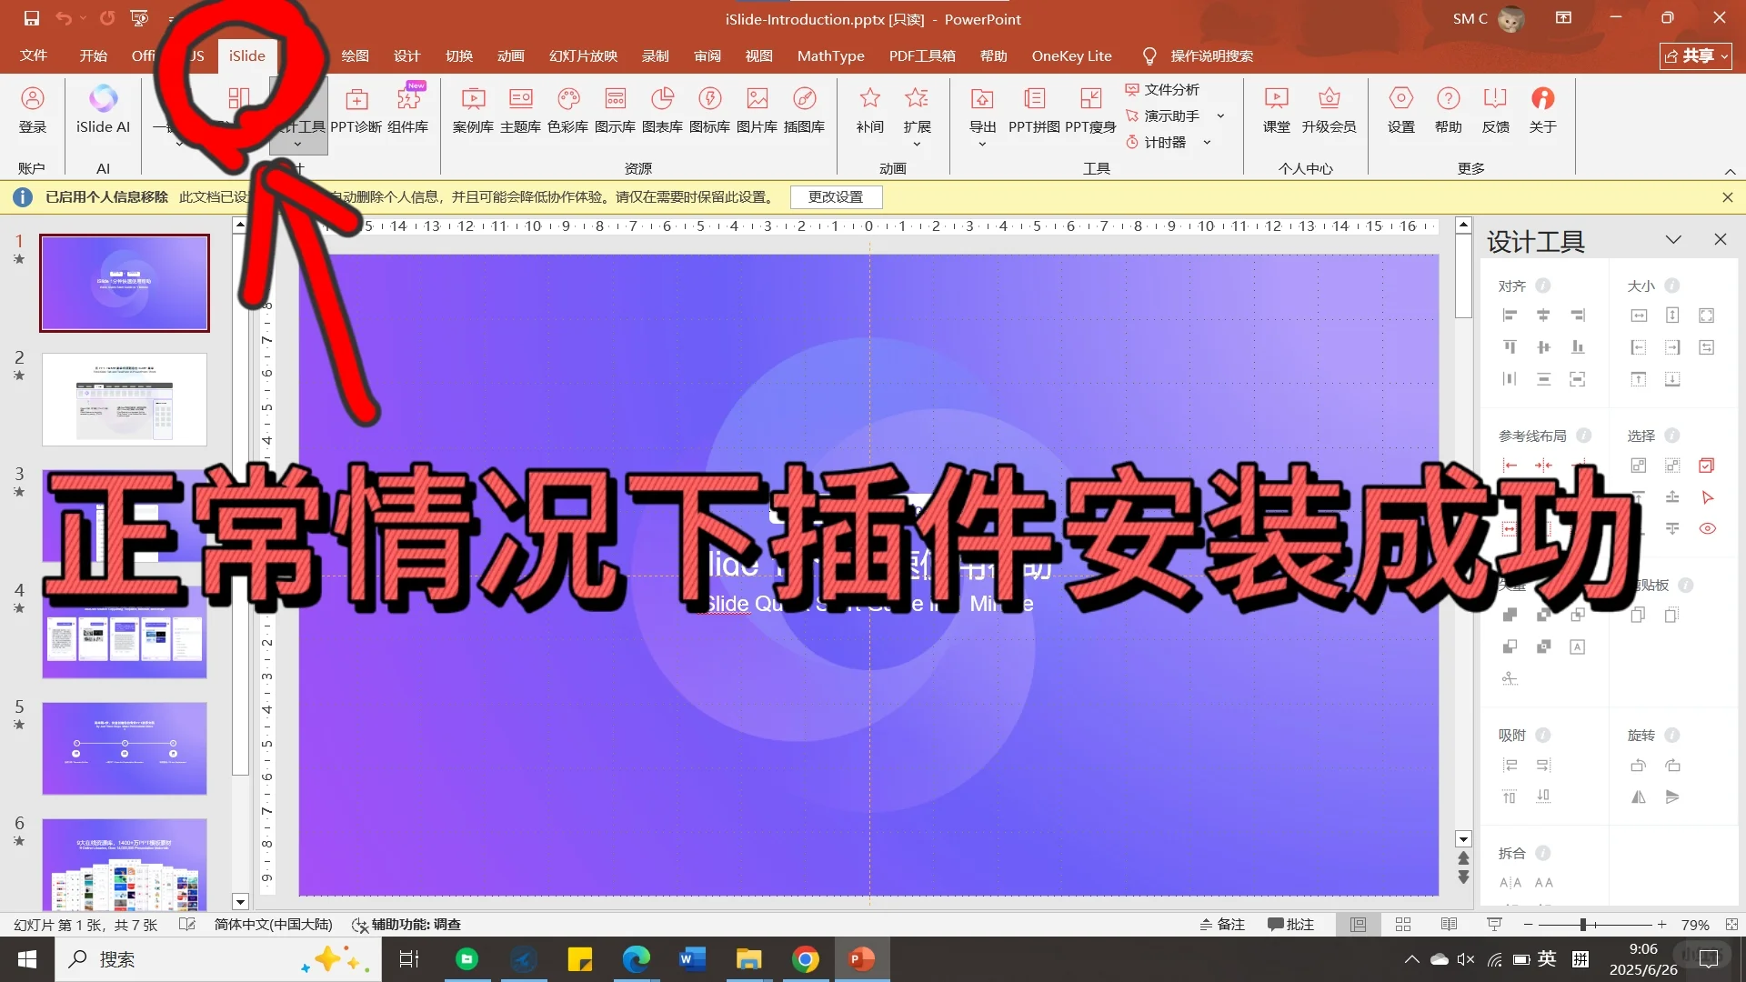
Task: Expand the 演示助手 dropdown arrow
Action: (1221, 115)
